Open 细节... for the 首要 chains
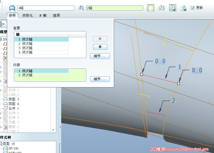Image resolution: width=214 pixels, height=153 pixels. (x=100, y=56)
